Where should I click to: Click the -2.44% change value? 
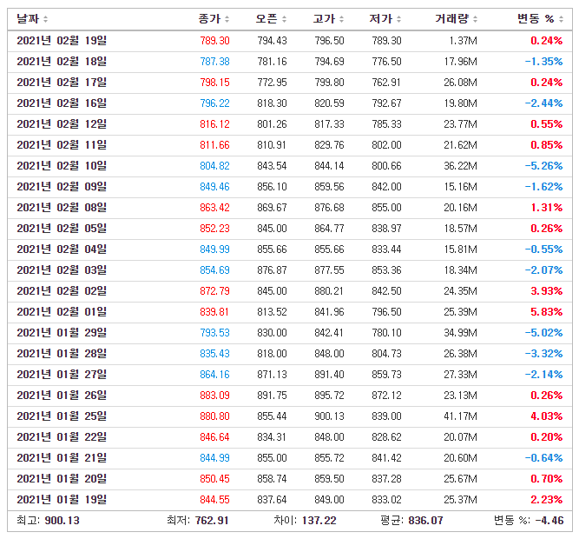(x=543, y=103)
